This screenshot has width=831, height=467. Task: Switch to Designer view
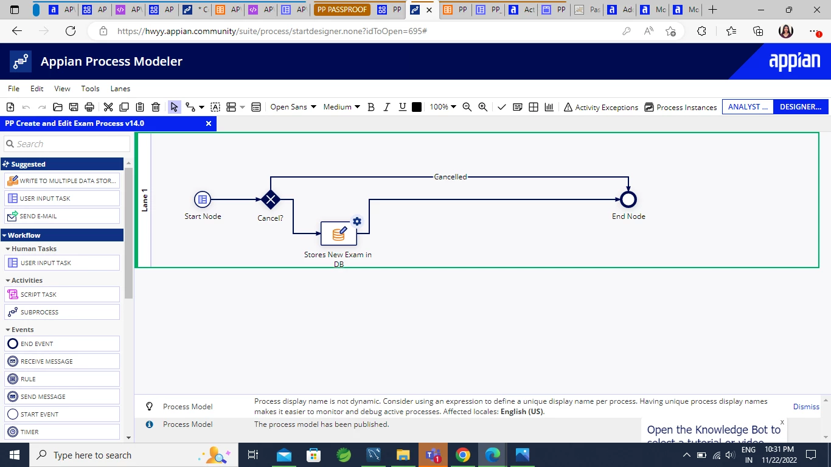801,107
